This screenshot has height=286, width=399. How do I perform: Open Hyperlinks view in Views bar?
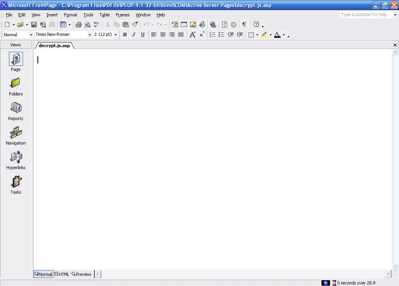coord(16,161)
